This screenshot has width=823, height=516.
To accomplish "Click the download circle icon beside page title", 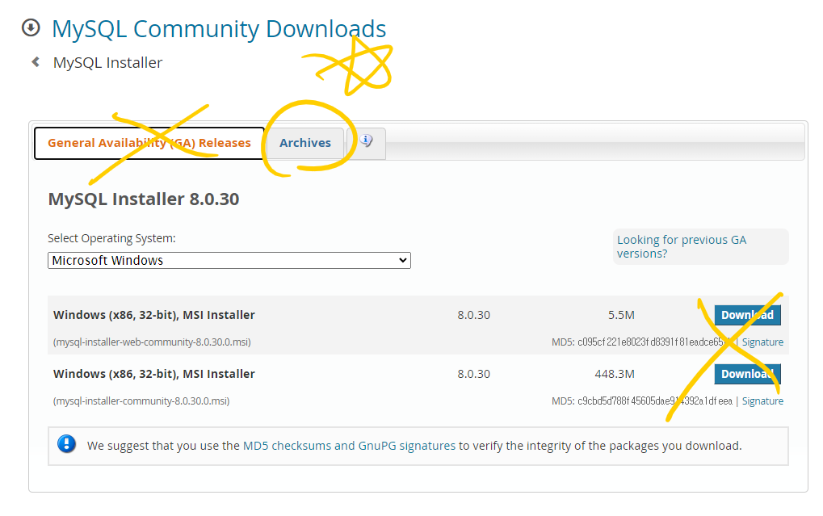I will tap(31, 27).
